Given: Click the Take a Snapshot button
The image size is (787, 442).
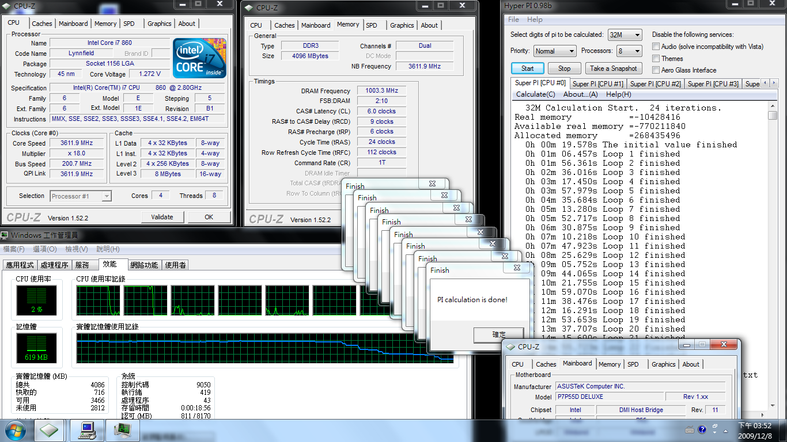Looking at the screenshot, I should coord(614,68).
